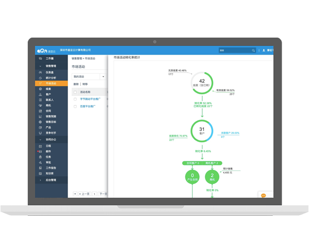Click the 合同客户 0 pill label

point(193,163)
